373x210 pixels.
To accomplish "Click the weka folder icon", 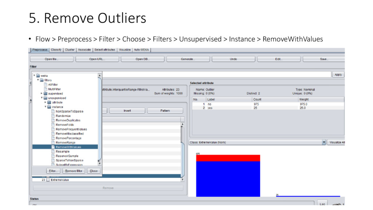I will (x=38, y=76).
